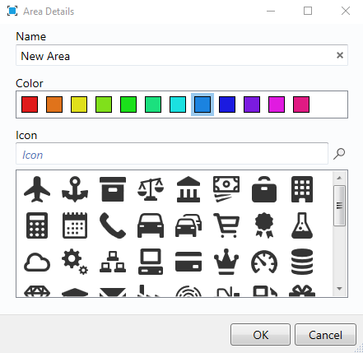The image size is (363, 353).
Task: Select the airplane icon
Action: (x=37, y=189)
